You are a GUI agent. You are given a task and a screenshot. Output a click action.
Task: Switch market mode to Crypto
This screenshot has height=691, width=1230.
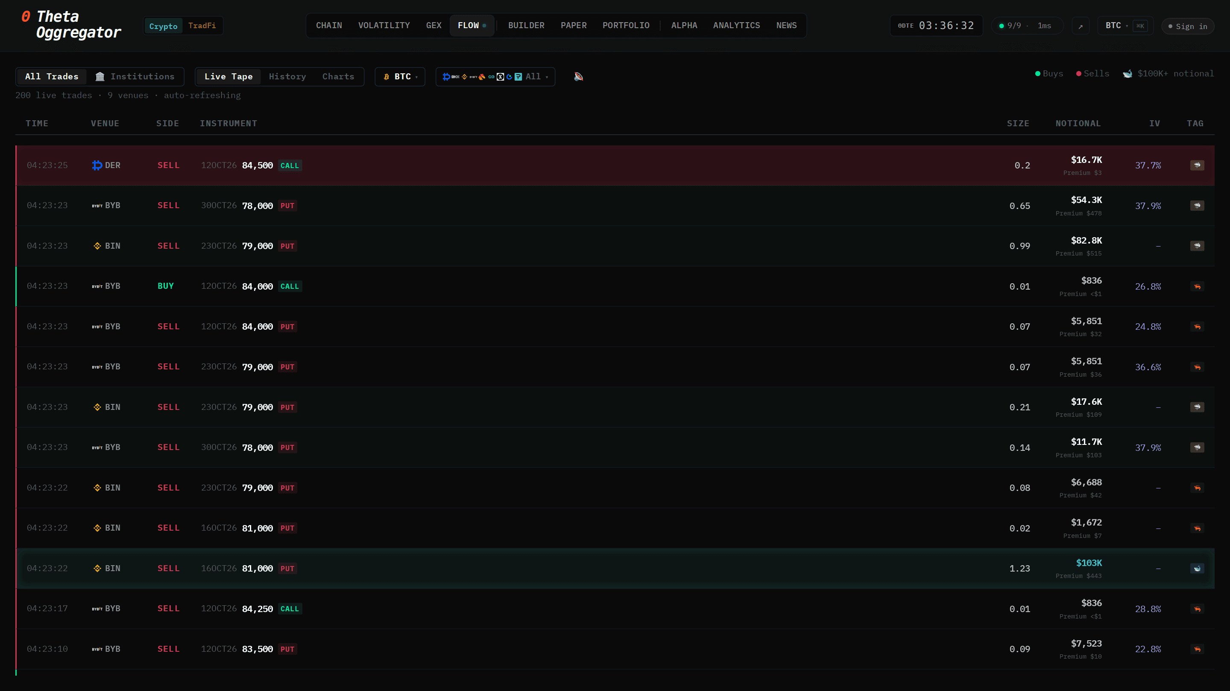pyautogui.click(x=163, y=26)
